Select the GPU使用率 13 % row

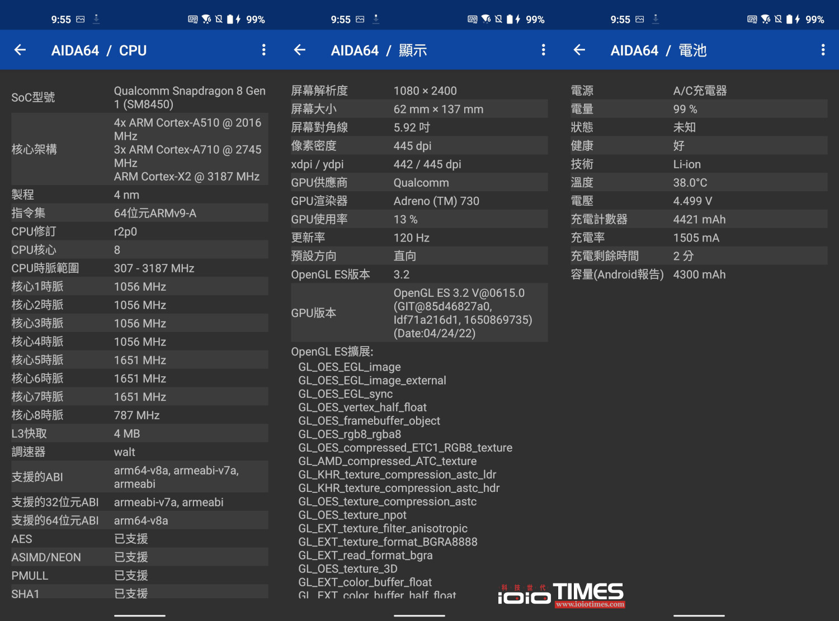[x=419, y=220]
